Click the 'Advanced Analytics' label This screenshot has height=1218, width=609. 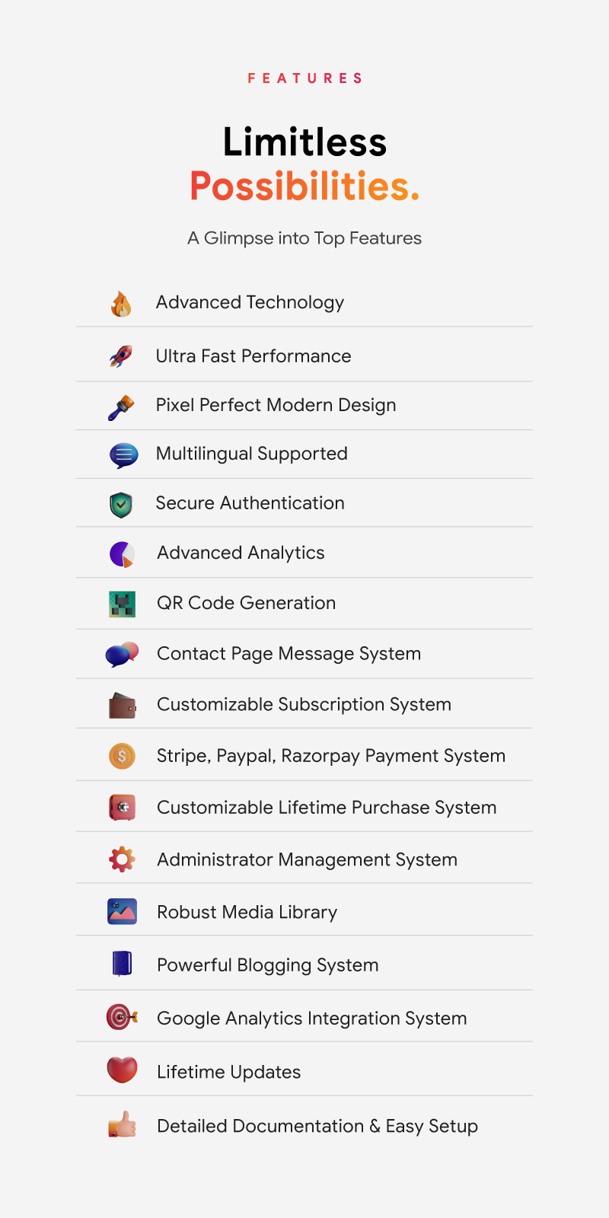coord(241,553)
